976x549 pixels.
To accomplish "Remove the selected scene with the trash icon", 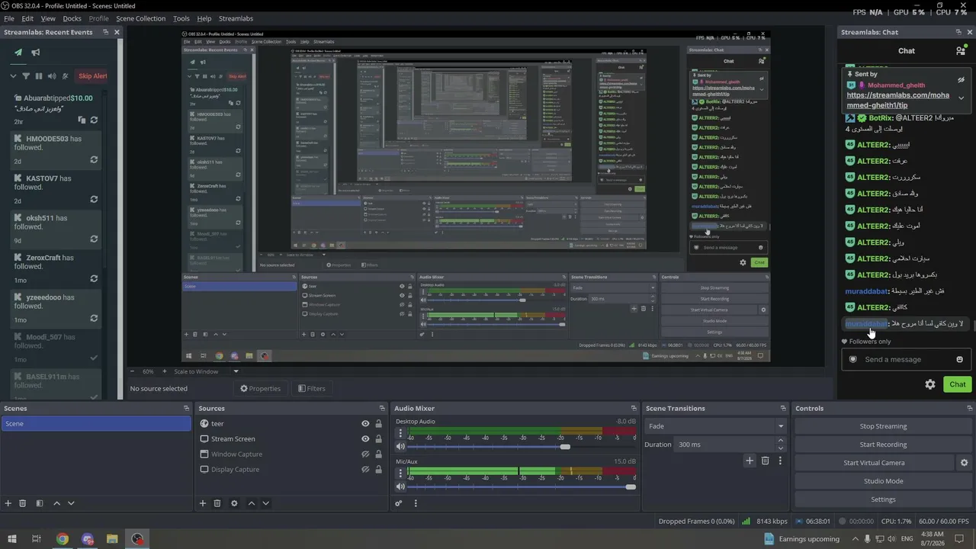I will 23,503.
